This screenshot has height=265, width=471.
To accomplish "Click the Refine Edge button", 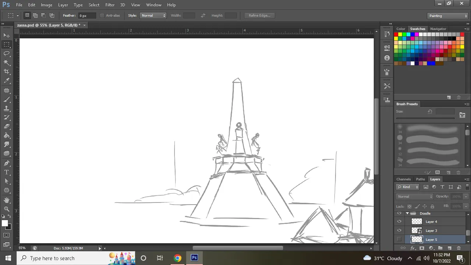I will point(259,15).
